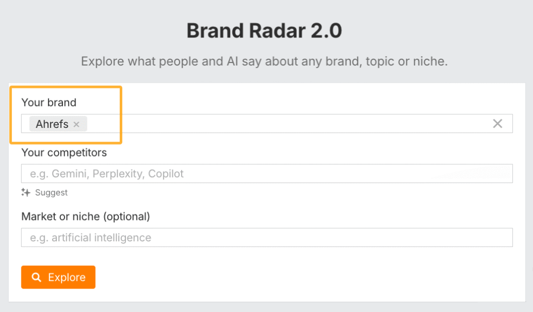Click the Your competitors label

64,152
